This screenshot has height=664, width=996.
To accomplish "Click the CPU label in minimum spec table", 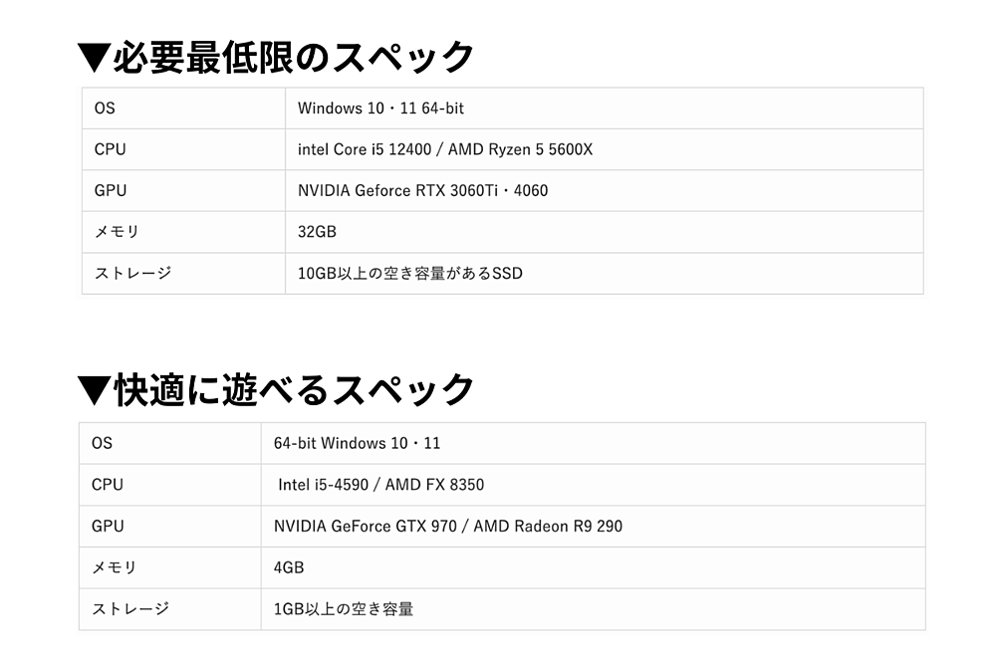I will click(110, 149).
